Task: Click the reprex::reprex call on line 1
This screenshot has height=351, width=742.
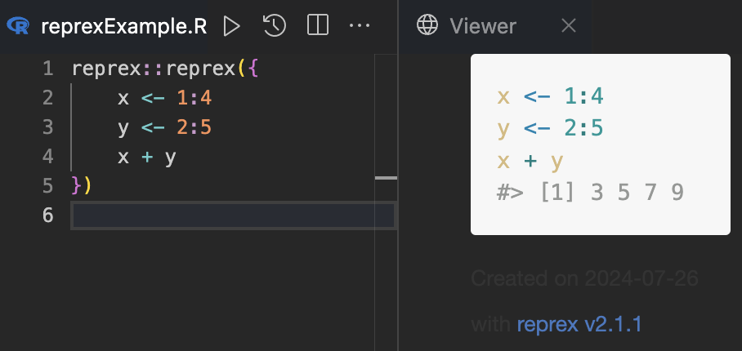Action: 154,69
